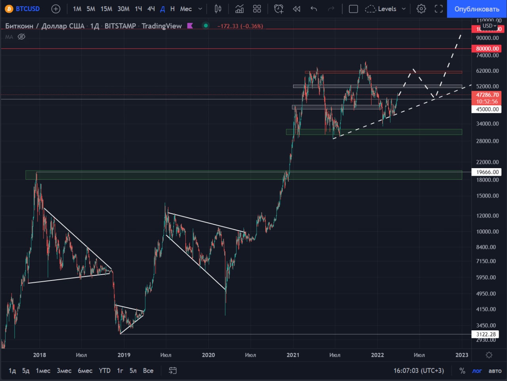Create an alert with the alarm clock icon
Viewport: 507px width, 381px height.
tap(279, 9)
